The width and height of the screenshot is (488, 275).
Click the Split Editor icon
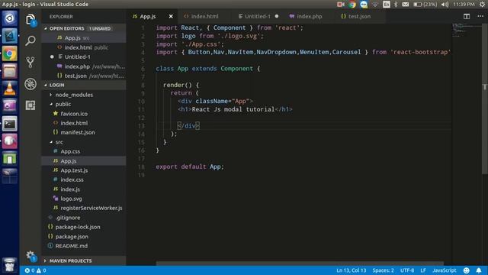pyautogui.click(x=466, y=17)
